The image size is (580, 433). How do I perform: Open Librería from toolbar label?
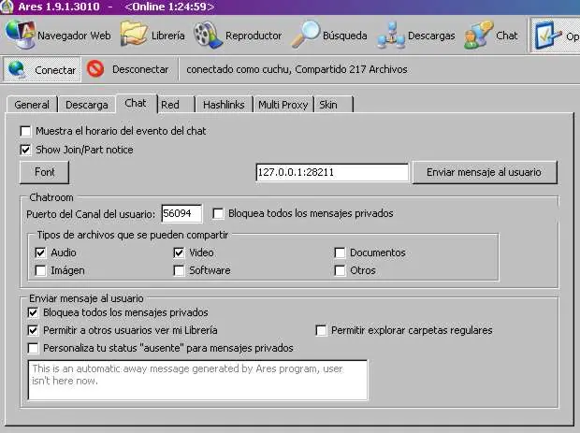point(168,36)
